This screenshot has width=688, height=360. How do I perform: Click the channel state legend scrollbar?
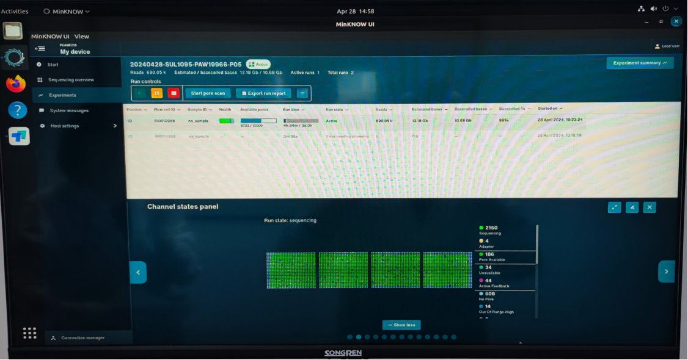pyautogui.click(x=537, y=245)
